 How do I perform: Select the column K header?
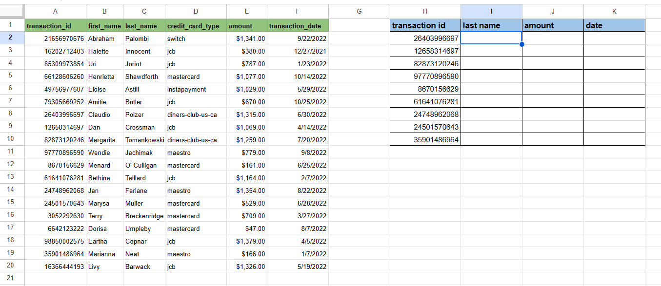tap(614, 11)
